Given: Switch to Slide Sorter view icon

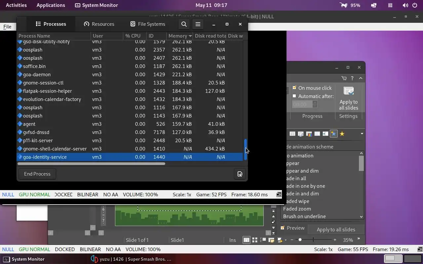Looking at the screenshot, I should 255,240.
